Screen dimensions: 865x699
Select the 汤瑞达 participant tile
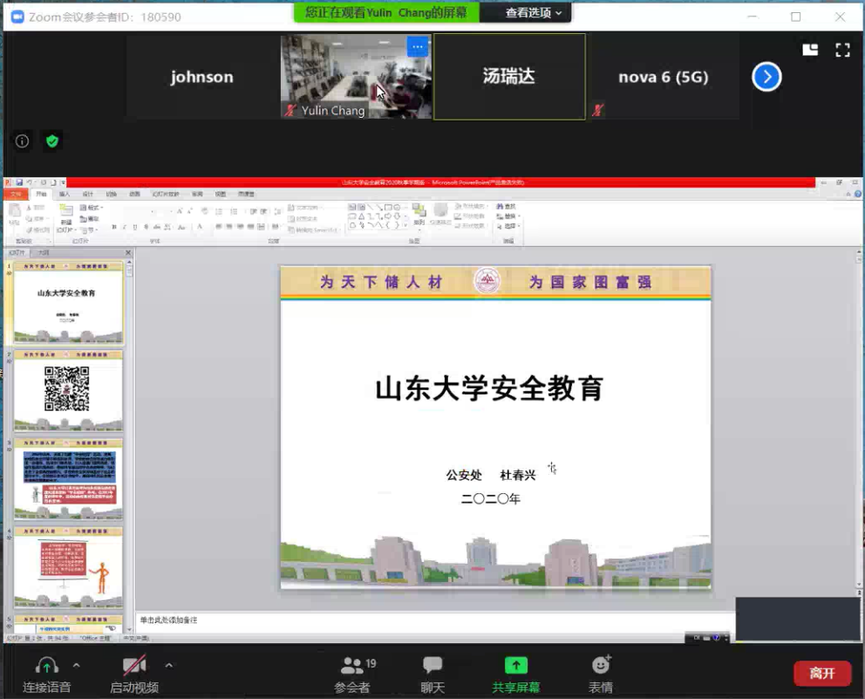point(509,77)
